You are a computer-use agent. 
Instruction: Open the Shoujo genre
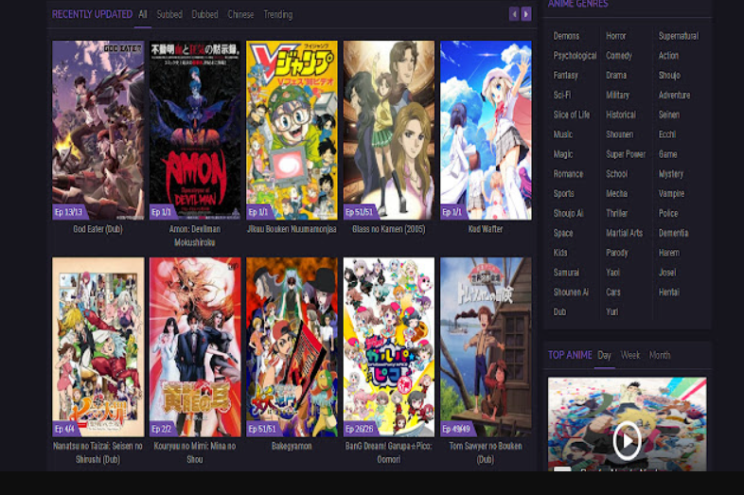pos(669,76)
